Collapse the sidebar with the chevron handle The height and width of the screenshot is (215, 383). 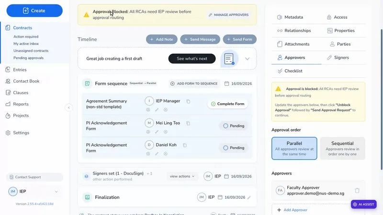click(69, 107)
